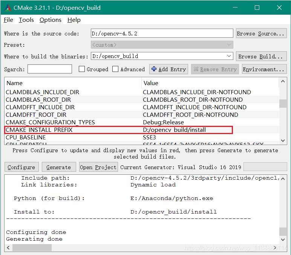The image size is (291, 255).
Task: Select the CMAKE_CONFIGURATION_TYPES row name
Action: tap(50, 122)
